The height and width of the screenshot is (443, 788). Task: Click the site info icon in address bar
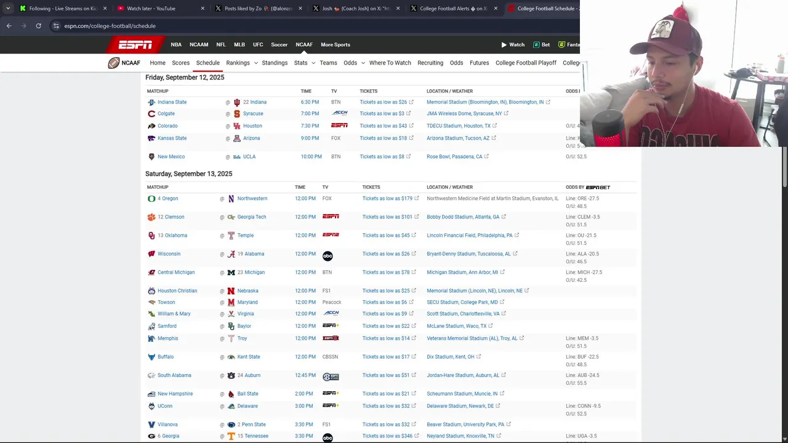56,26
